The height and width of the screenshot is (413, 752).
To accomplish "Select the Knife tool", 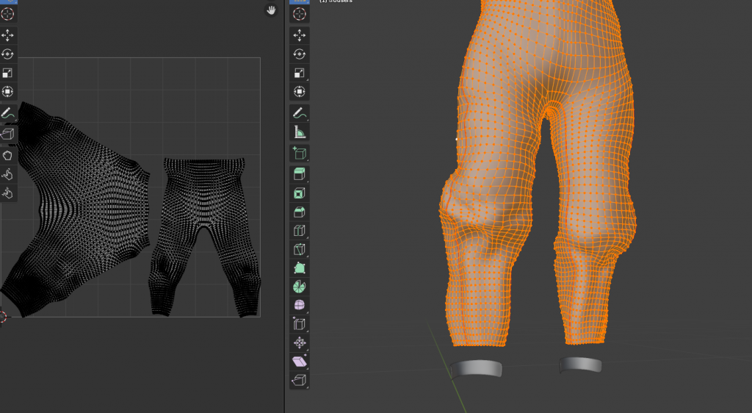I will pyautogui.click(x=300, y=249).
